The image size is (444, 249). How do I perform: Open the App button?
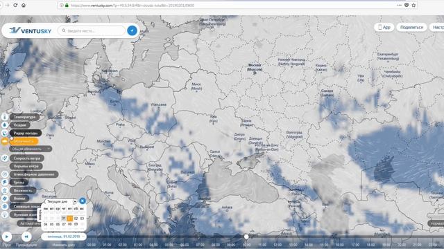click(384, 28)
